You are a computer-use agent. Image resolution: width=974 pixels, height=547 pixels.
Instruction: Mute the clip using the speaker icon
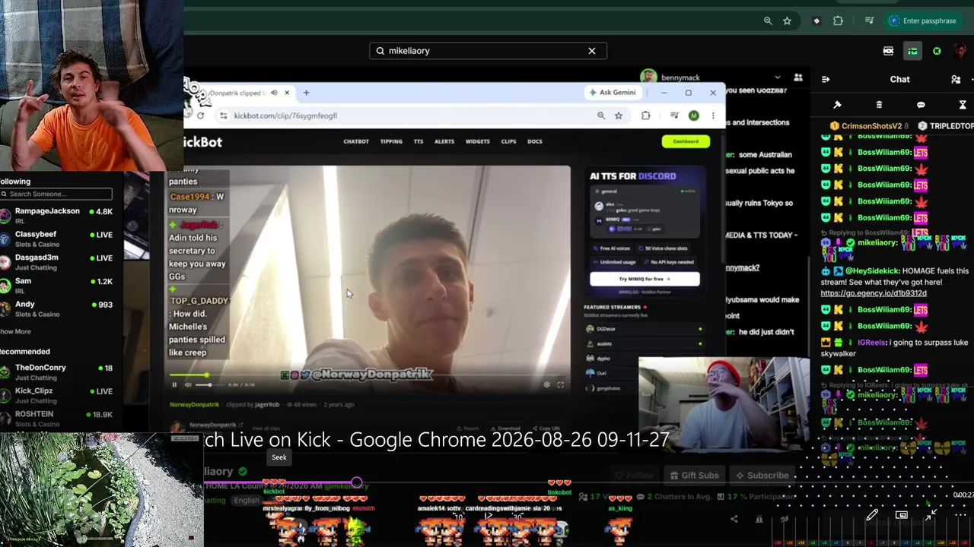[x=188, y=385]
